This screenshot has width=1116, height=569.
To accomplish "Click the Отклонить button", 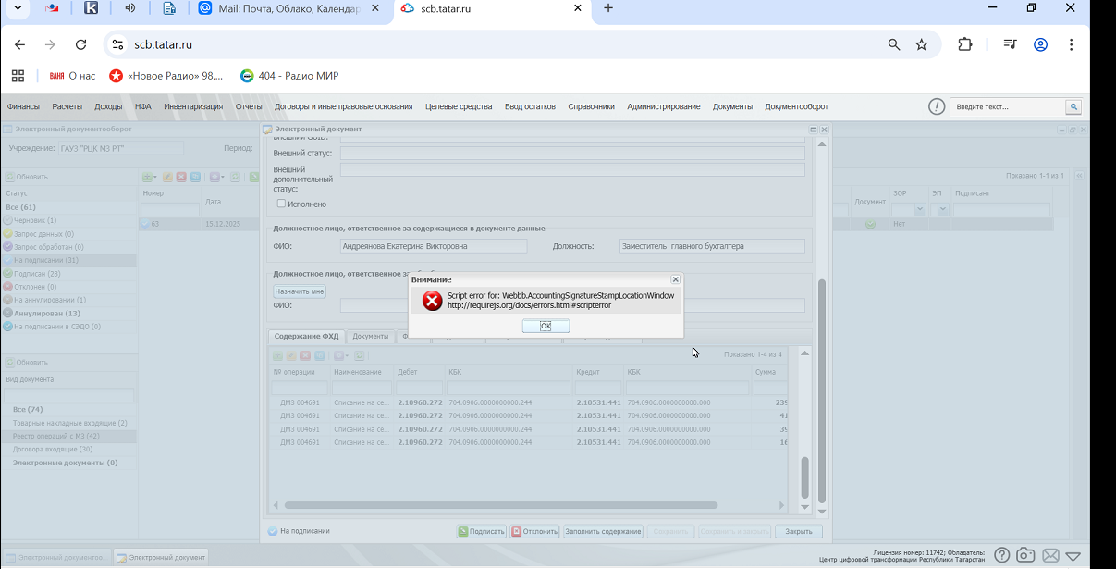I will (535, 531).
